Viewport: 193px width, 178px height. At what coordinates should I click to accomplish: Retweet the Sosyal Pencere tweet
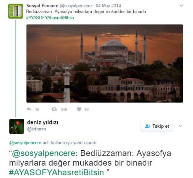(x=54, y=109)
